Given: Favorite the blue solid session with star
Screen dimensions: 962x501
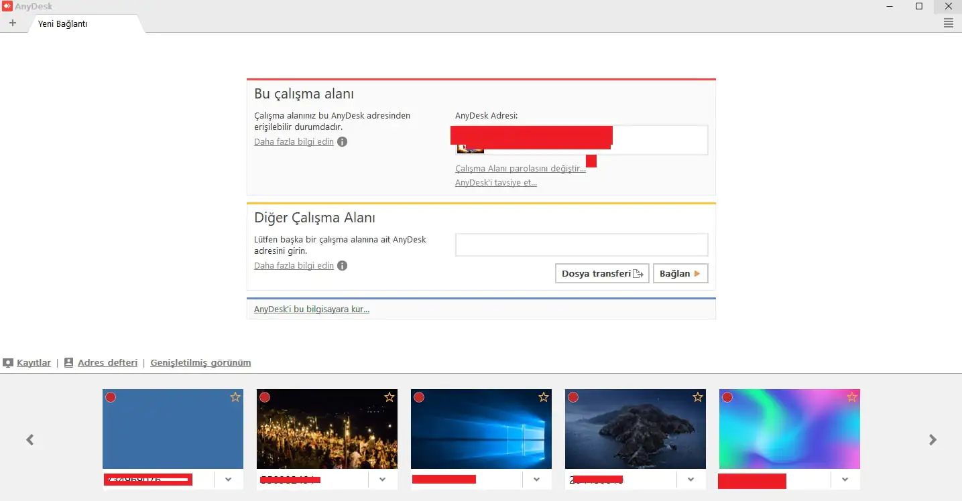Looking at the screenshot, I should pyautogui.click(x=235, y=397).
